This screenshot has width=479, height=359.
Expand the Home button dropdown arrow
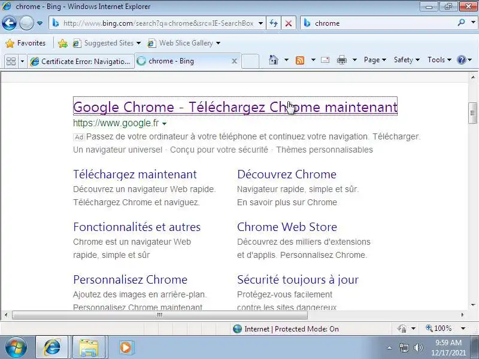pyautogui.click(x=286, y=60)
